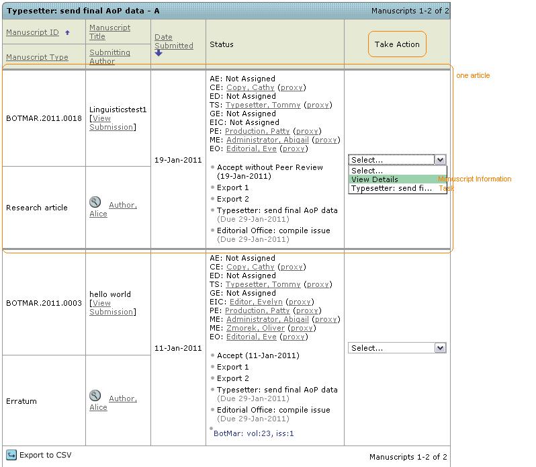Click descending arrow under Date Submitted
Image resolution: width=536 pixels, height=467 pixels.
tap(159, 54)
